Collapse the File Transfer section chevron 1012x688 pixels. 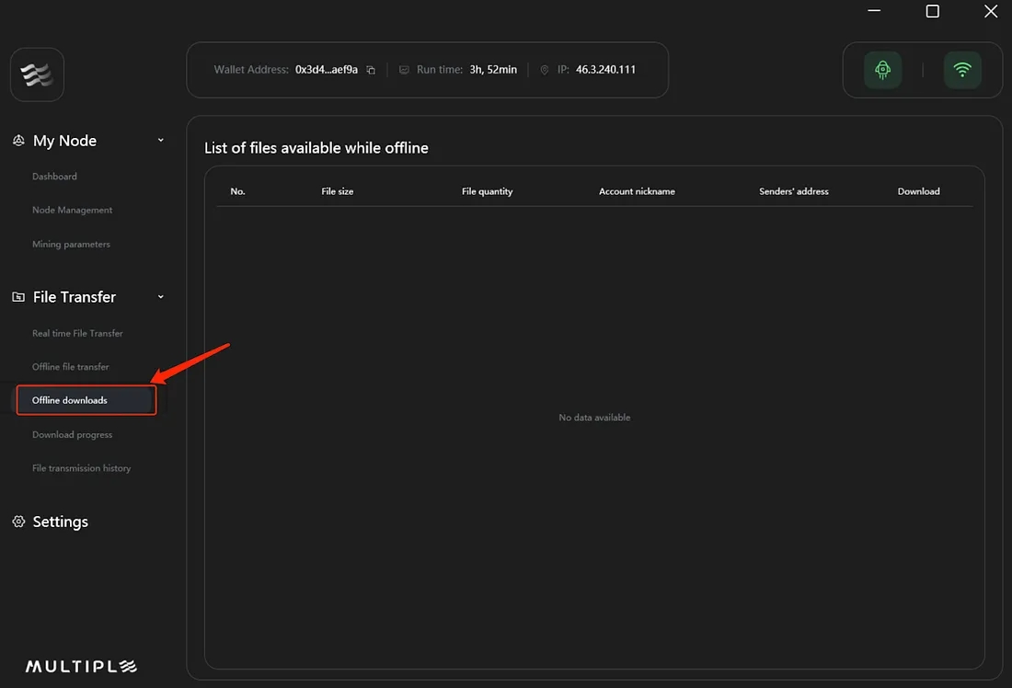[161, 297]
